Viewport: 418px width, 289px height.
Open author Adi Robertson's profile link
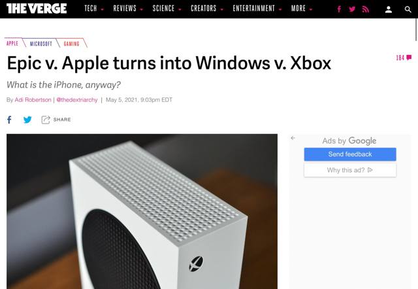pyautogui.click(x=33, y=100)
